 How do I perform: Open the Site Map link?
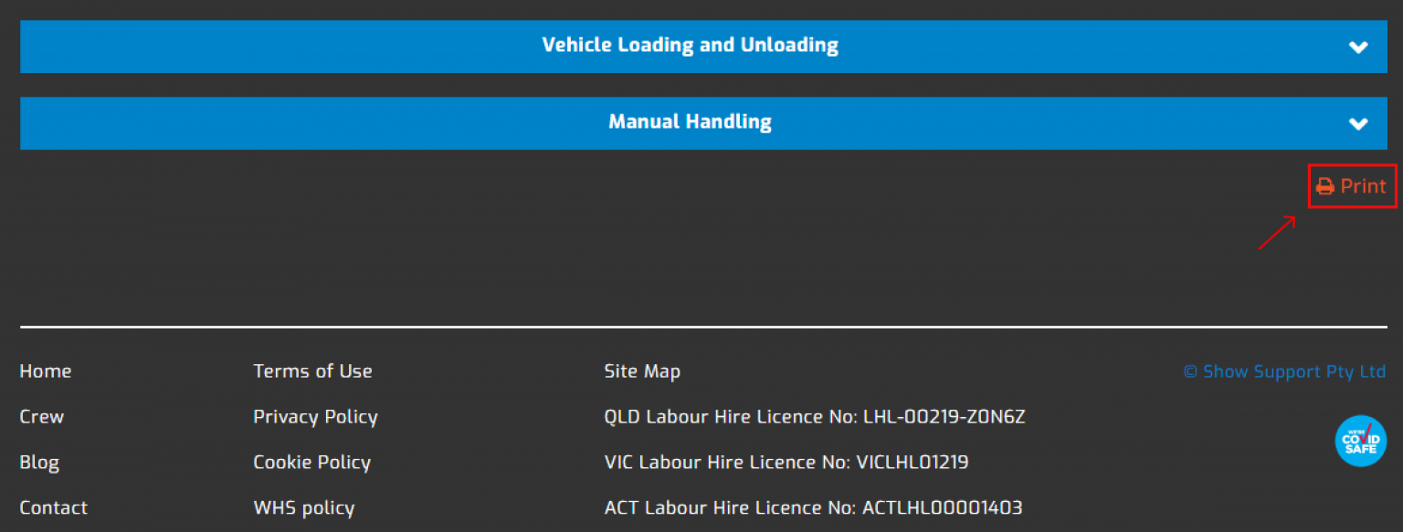click(642, 371)
